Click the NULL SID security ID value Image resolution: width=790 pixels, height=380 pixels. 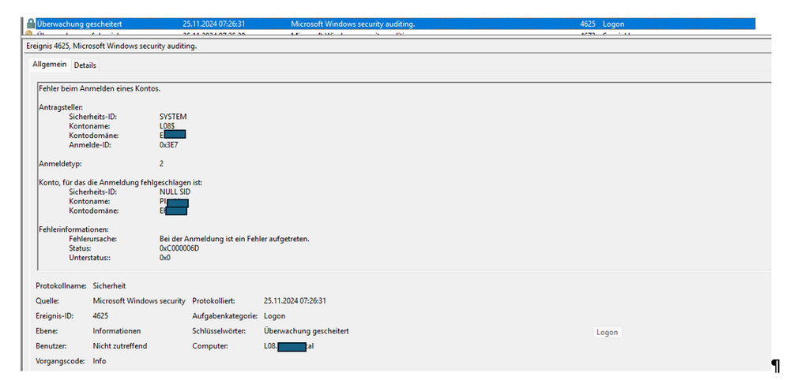click(175, 192)
